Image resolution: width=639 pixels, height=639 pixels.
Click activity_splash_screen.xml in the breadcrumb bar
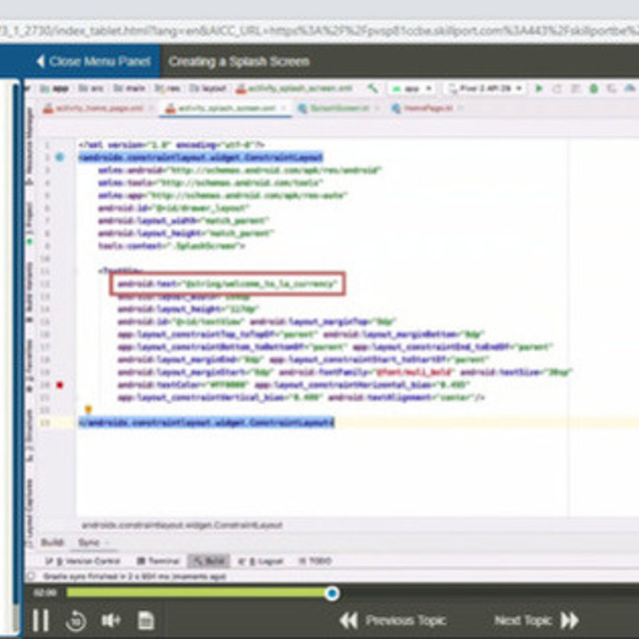(x=294, y=89)
